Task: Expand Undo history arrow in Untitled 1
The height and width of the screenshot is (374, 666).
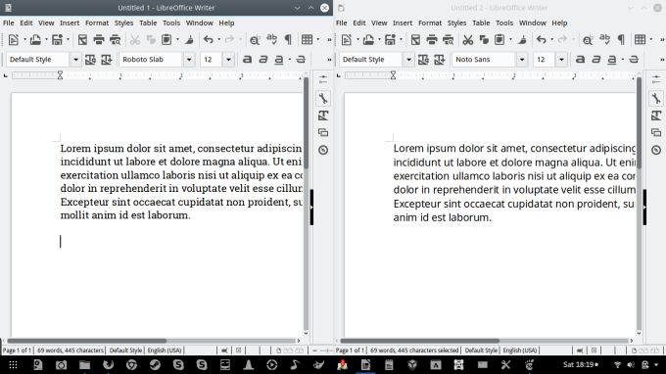Action: (x=218, y=40)
